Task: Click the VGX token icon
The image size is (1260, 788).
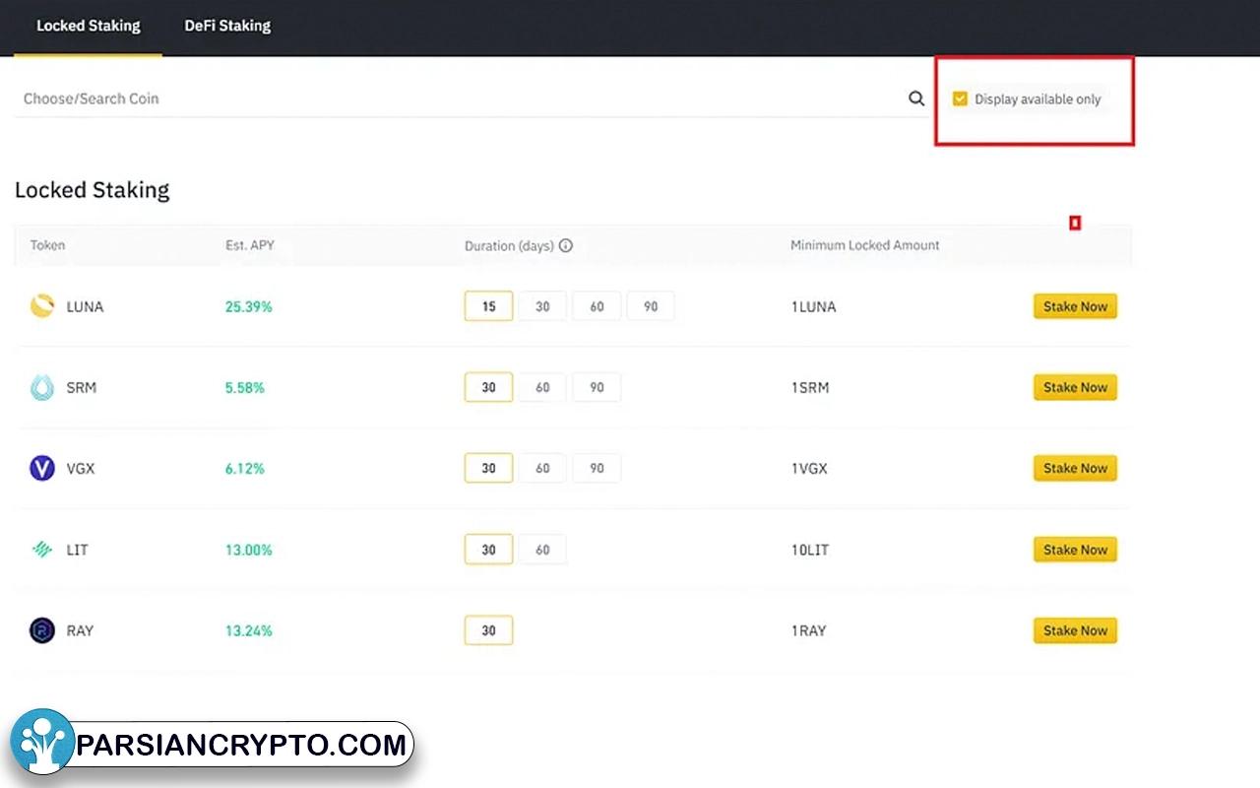Action: point(42,468)
